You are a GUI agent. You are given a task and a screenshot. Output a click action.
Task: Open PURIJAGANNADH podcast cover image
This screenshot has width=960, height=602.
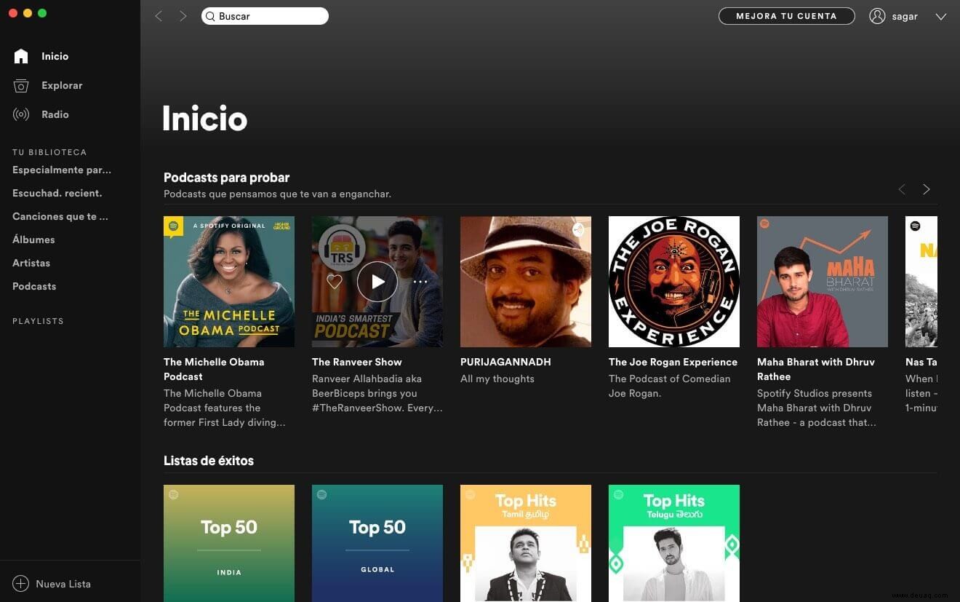pyautogui.click(x=526, y=282)
